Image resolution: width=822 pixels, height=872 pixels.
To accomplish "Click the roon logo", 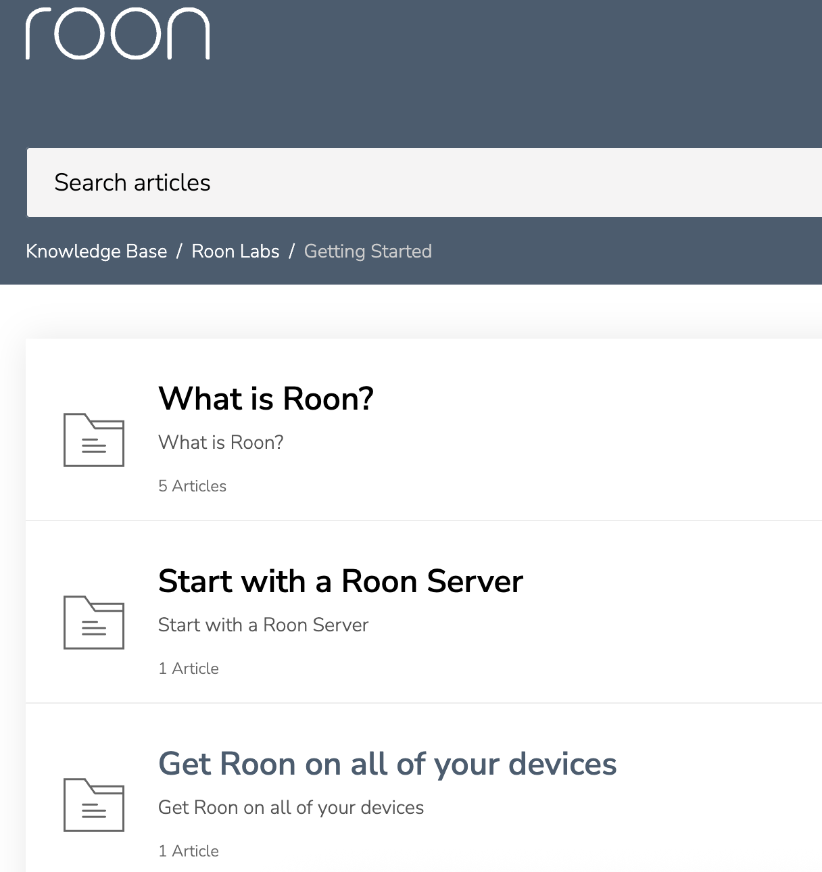I will pyautogui.click(x=118, y=34).
